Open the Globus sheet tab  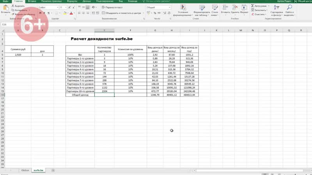pyautogui.click(x=25, y=170)
